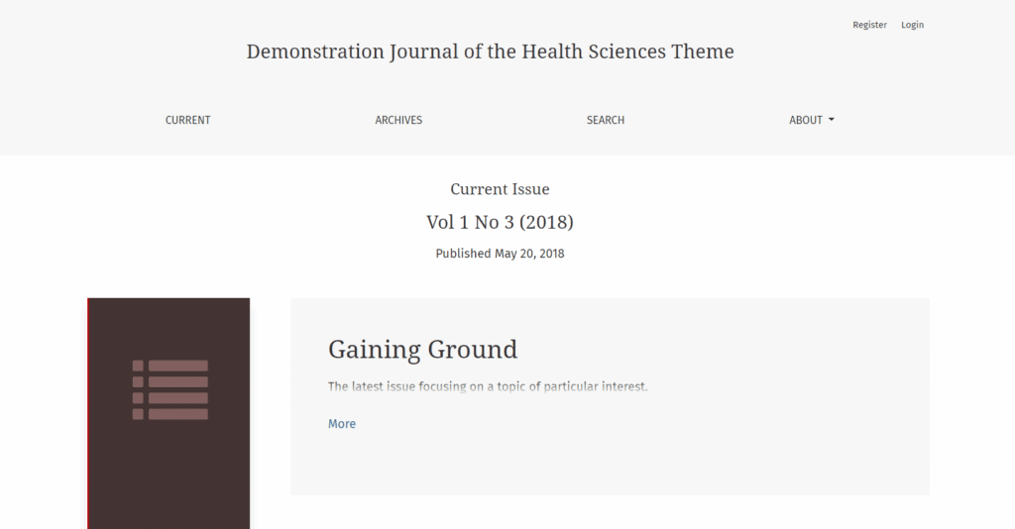Click the latest issue description text
The width and height of the screenshot is (1015, 529).
487,386
